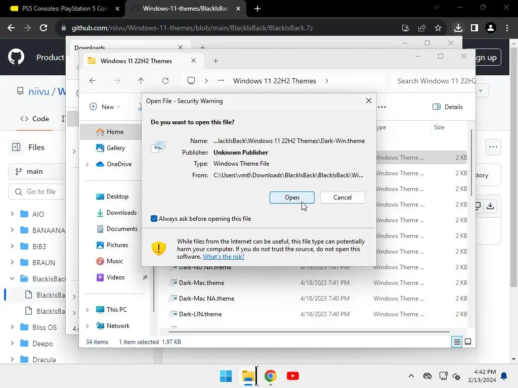Open Downloads in Explorer sidebar
Screen dimensions: 518x388
click(116, 213)
